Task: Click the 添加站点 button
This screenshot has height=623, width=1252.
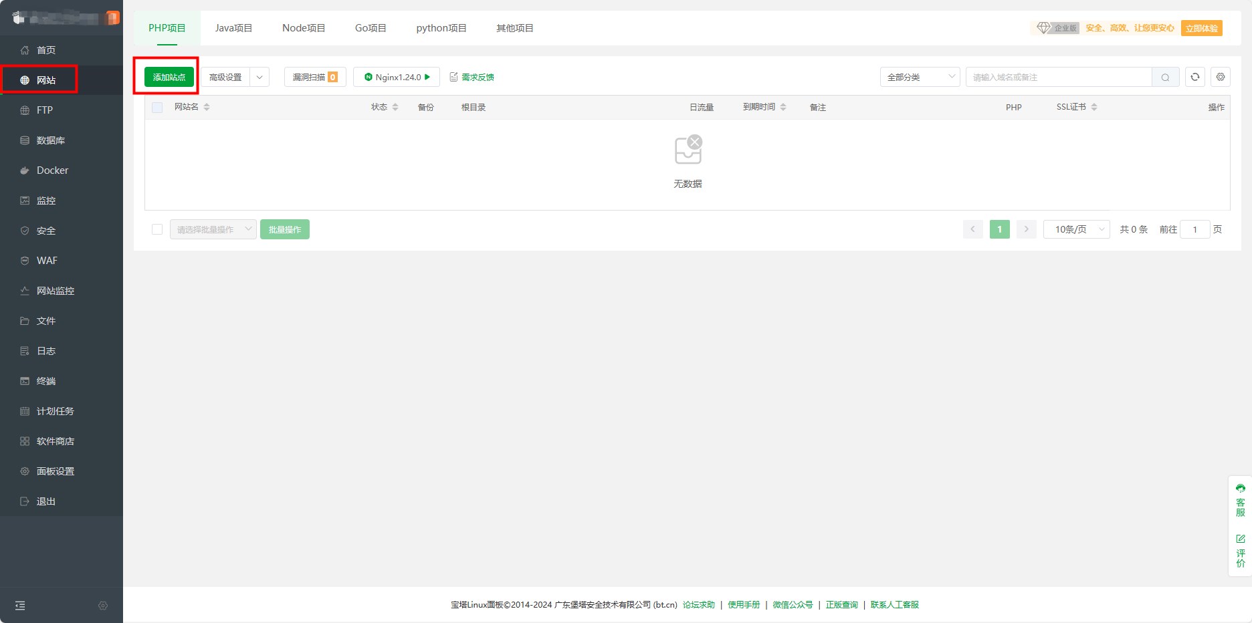Action: point(169,77)
